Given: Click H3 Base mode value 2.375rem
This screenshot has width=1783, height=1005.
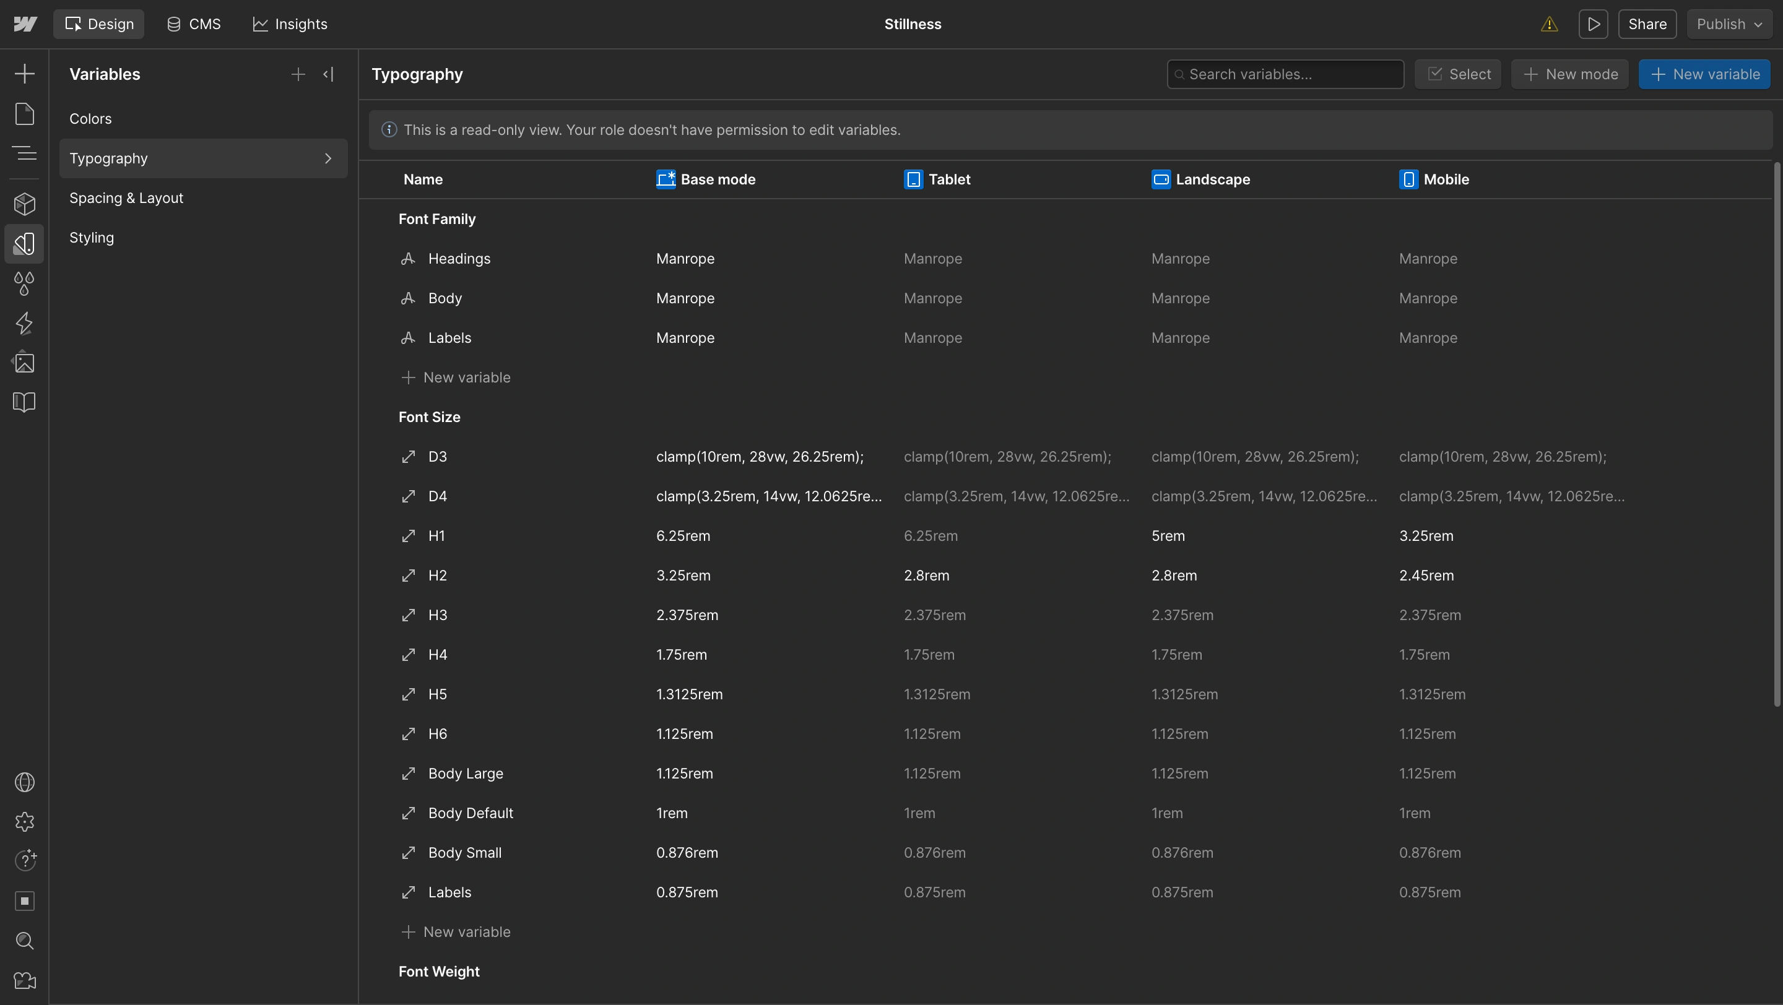Looking at the screenshot, I should pyautogui.click(x=687, y=616).
